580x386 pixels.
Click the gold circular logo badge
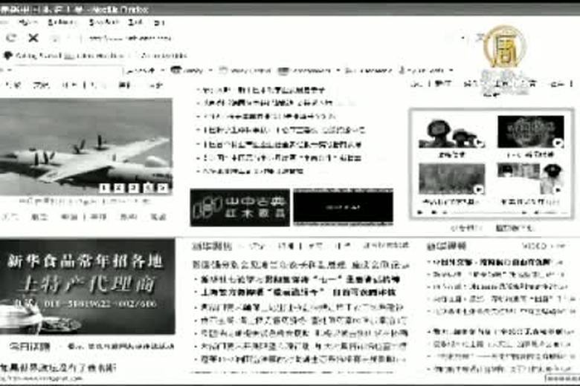504,46
